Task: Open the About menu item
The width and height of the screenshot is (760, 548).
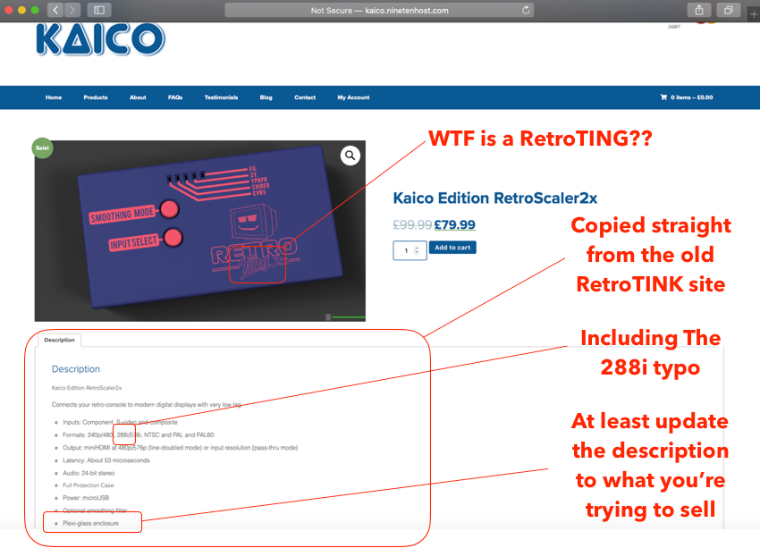Action: [x=138, y=97]
